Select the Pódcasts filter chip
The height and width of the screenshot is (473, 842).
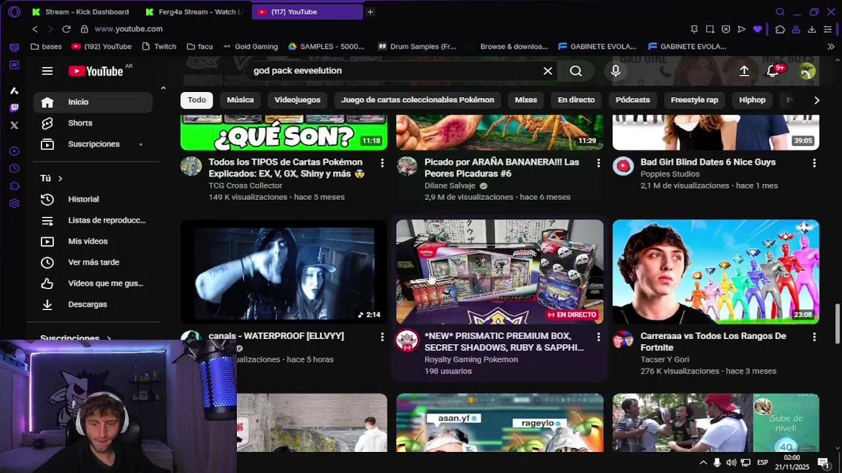[633, 100]
